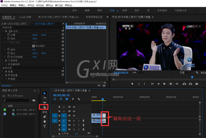
Task: Toggle V3 track output eye
Action: tap(74, 107)
